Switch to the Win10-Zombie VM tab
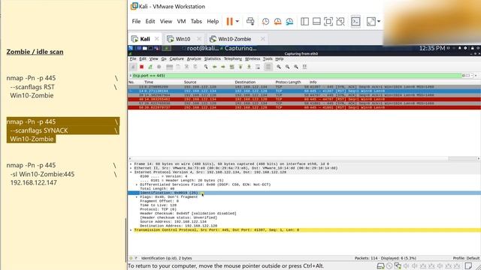The width and height of the screenshot is (481, 270). (234, 39)
